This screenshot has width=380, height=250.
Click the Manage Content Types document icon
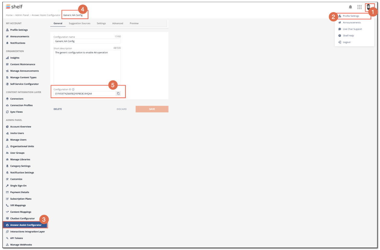7,78
